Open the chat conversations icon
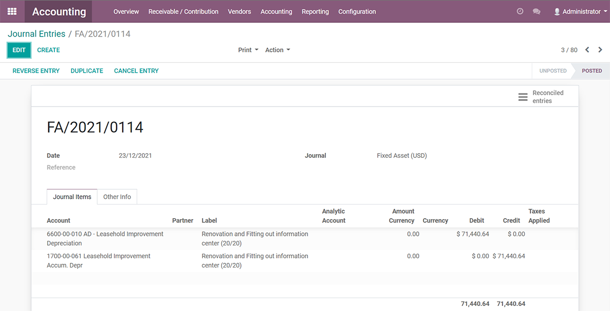Screen dimensions: 610x311 (x=536, y=11)
